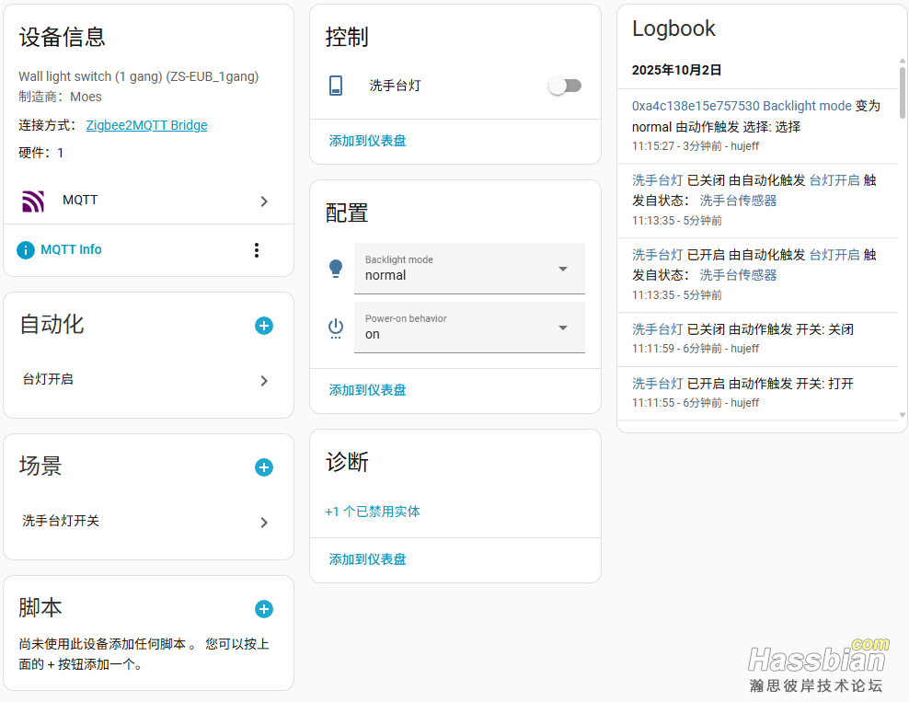
Task: Open the Power-on behavior dropdown
Action: (x=469, y=328)
